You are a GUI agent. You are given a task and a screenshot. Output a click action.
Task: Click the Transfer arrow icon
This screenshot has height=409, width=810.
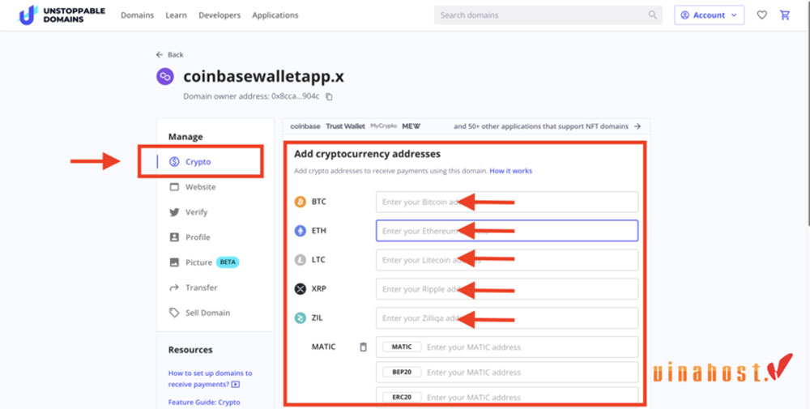[174, 288]
